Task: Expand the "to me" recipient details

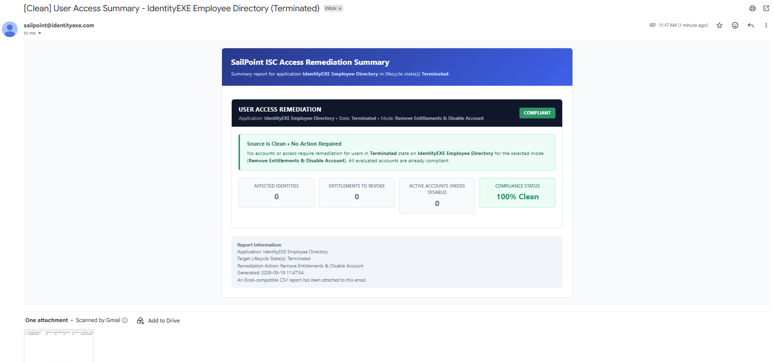Action: [39, 33]
